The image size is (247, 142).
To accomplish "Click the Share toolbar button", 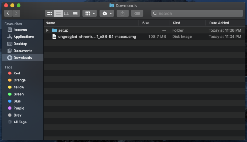I will (x=123, y=14).
